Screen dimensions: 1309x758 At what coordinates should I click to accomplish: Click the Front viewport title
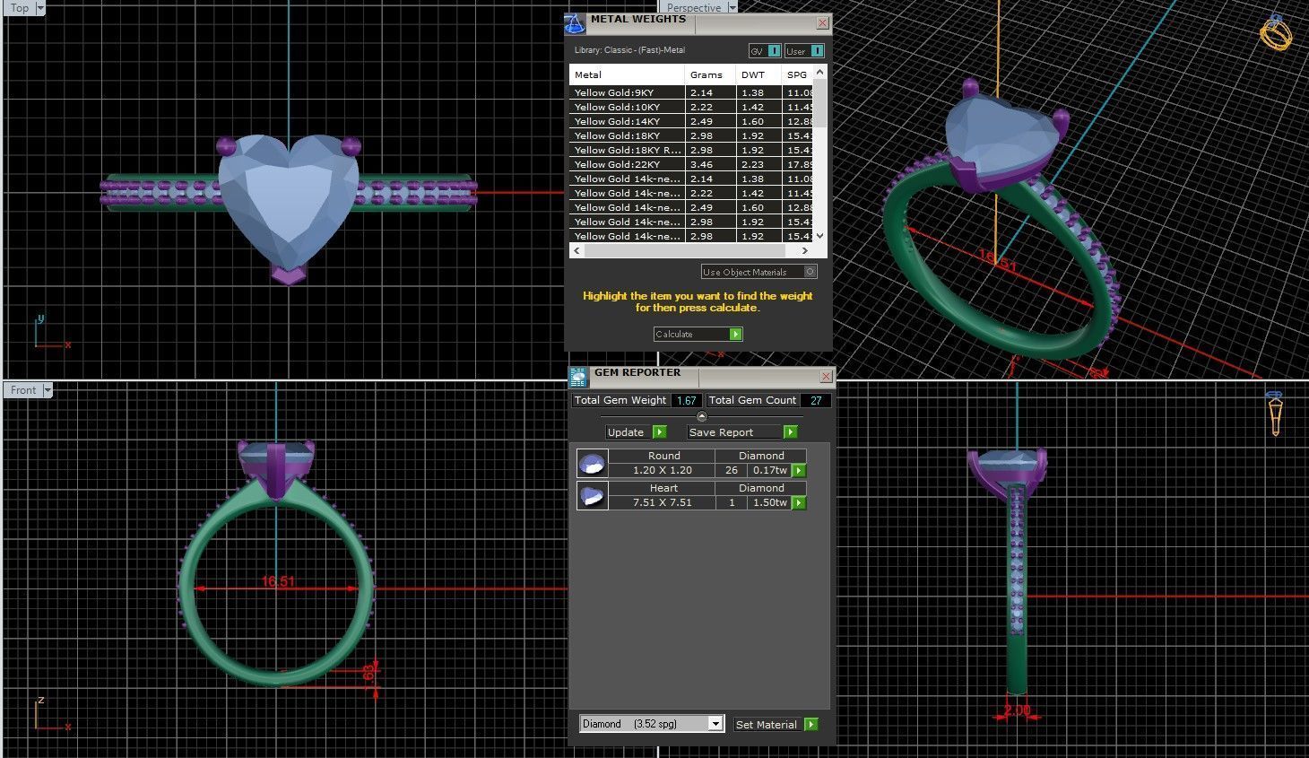click(24, 390)
